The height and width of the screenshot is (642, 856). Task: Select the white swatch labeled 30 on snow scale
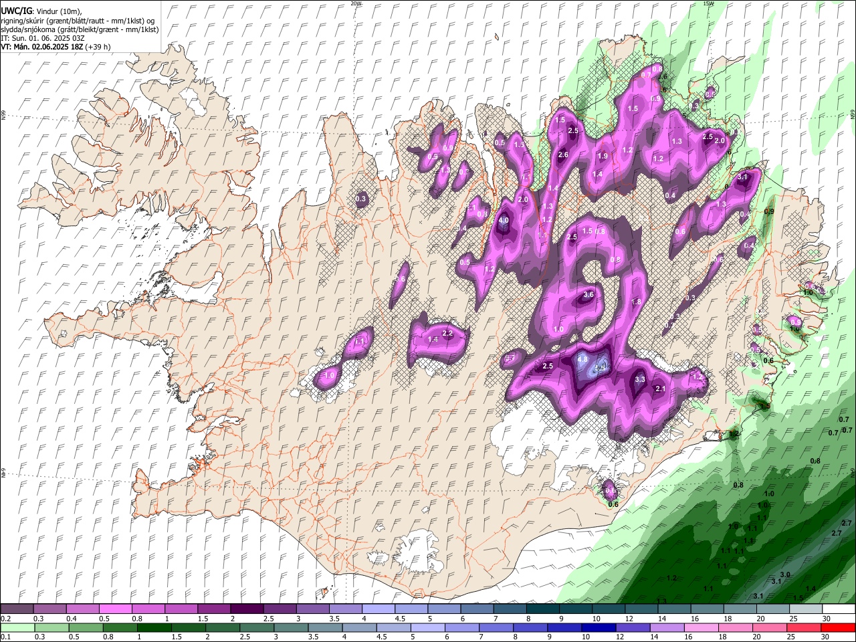coord(838,609)
